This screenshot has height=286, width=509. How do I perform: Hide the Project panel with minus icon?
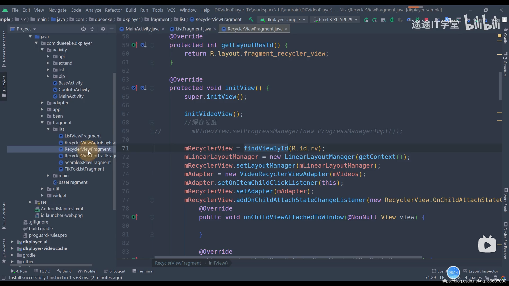(112, 29)
